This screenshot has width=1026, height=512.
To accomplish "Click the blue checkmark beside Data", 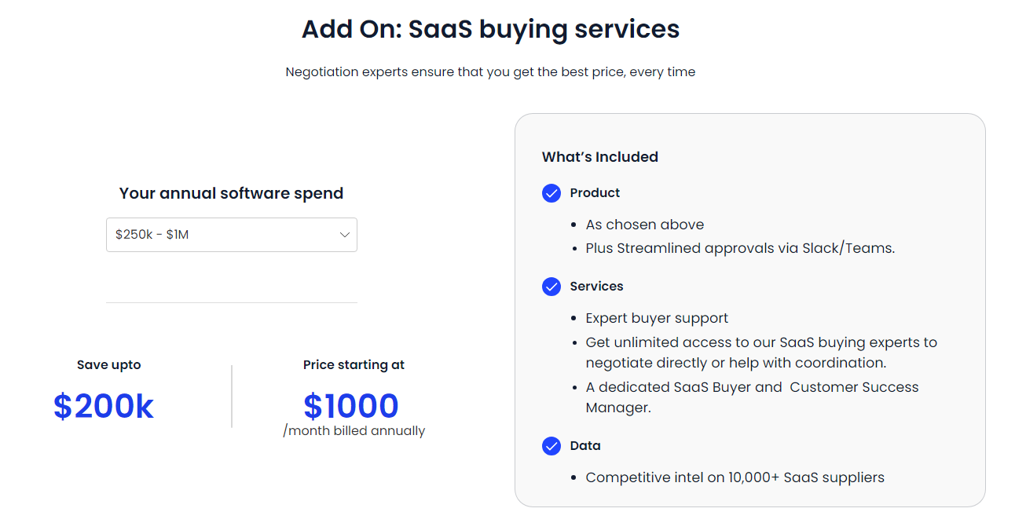I will point(551,446).
